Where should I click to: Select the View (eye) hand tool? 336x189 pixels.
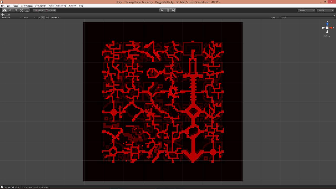tap(4, 10)
